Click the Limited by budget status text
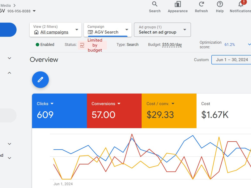The height and width of the screenshot is (188, 251). 95,45
